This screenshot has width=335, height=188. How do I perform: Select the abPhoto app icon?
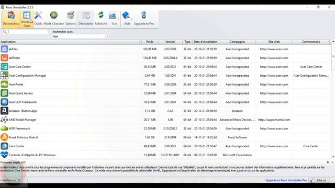[x=4, y=58]
